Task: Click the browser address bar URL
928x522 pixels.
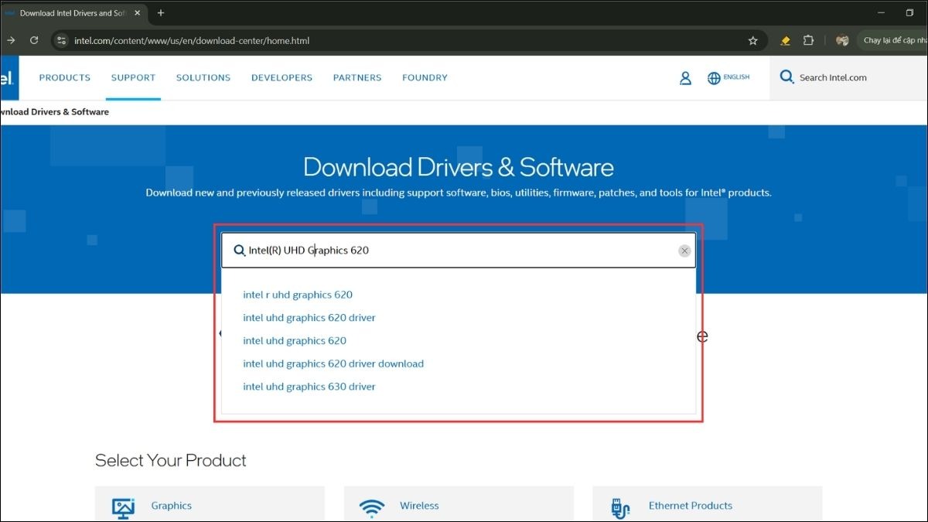Action: tap(192, 40)
